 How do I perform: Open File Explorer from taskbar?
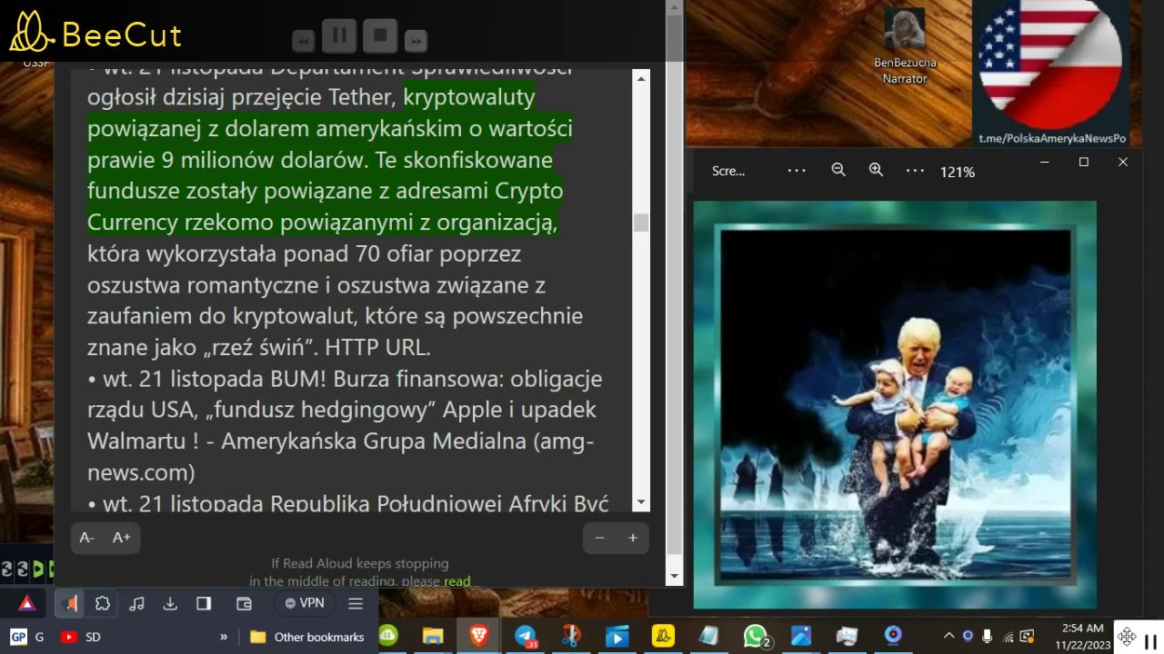point(432,636)
